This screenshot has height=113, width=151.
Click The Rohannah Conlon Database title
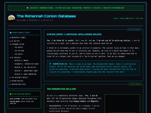46,16
